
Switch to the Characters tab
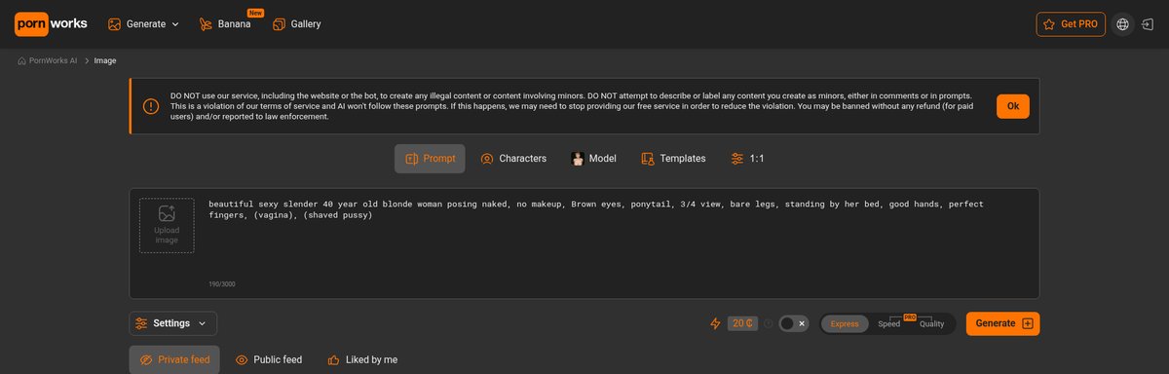click(513, 159)
